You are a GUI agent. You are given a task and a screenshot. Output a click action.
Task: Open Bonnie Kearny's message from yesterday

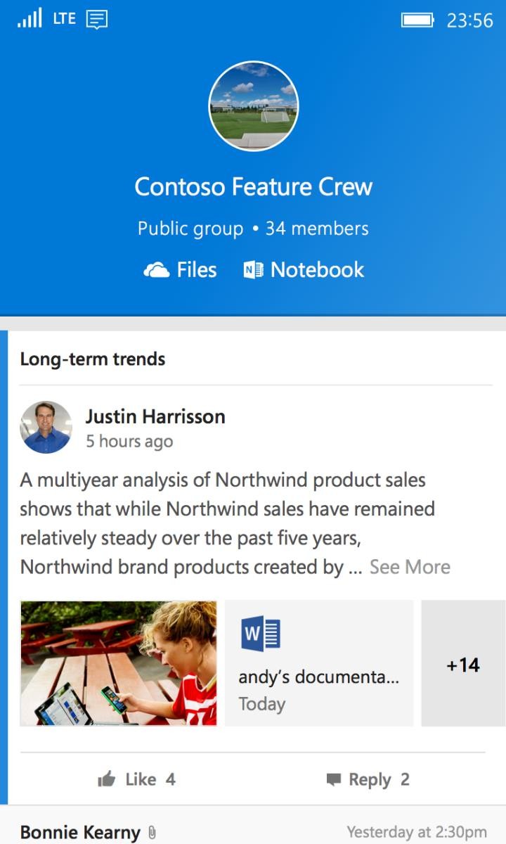(x=253, y=826)
